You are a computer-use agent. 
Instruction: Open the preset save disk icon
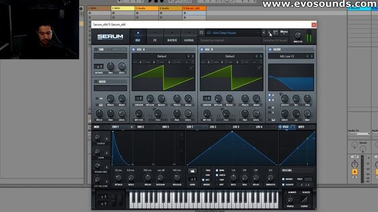pyautogui.click(x=201, y=33)
